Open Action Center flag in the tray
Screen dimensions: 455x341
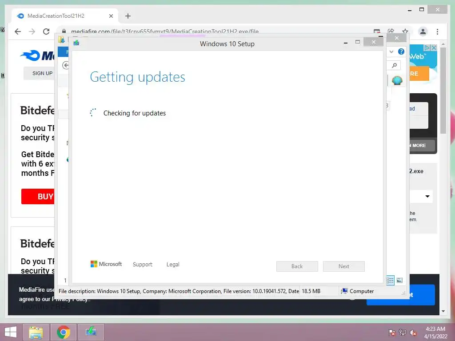391,332
